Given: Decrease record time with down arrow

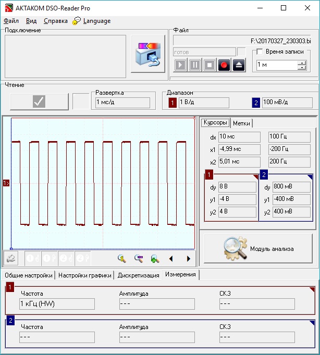Looking at the screenshot, I should (x=302, y=68).
